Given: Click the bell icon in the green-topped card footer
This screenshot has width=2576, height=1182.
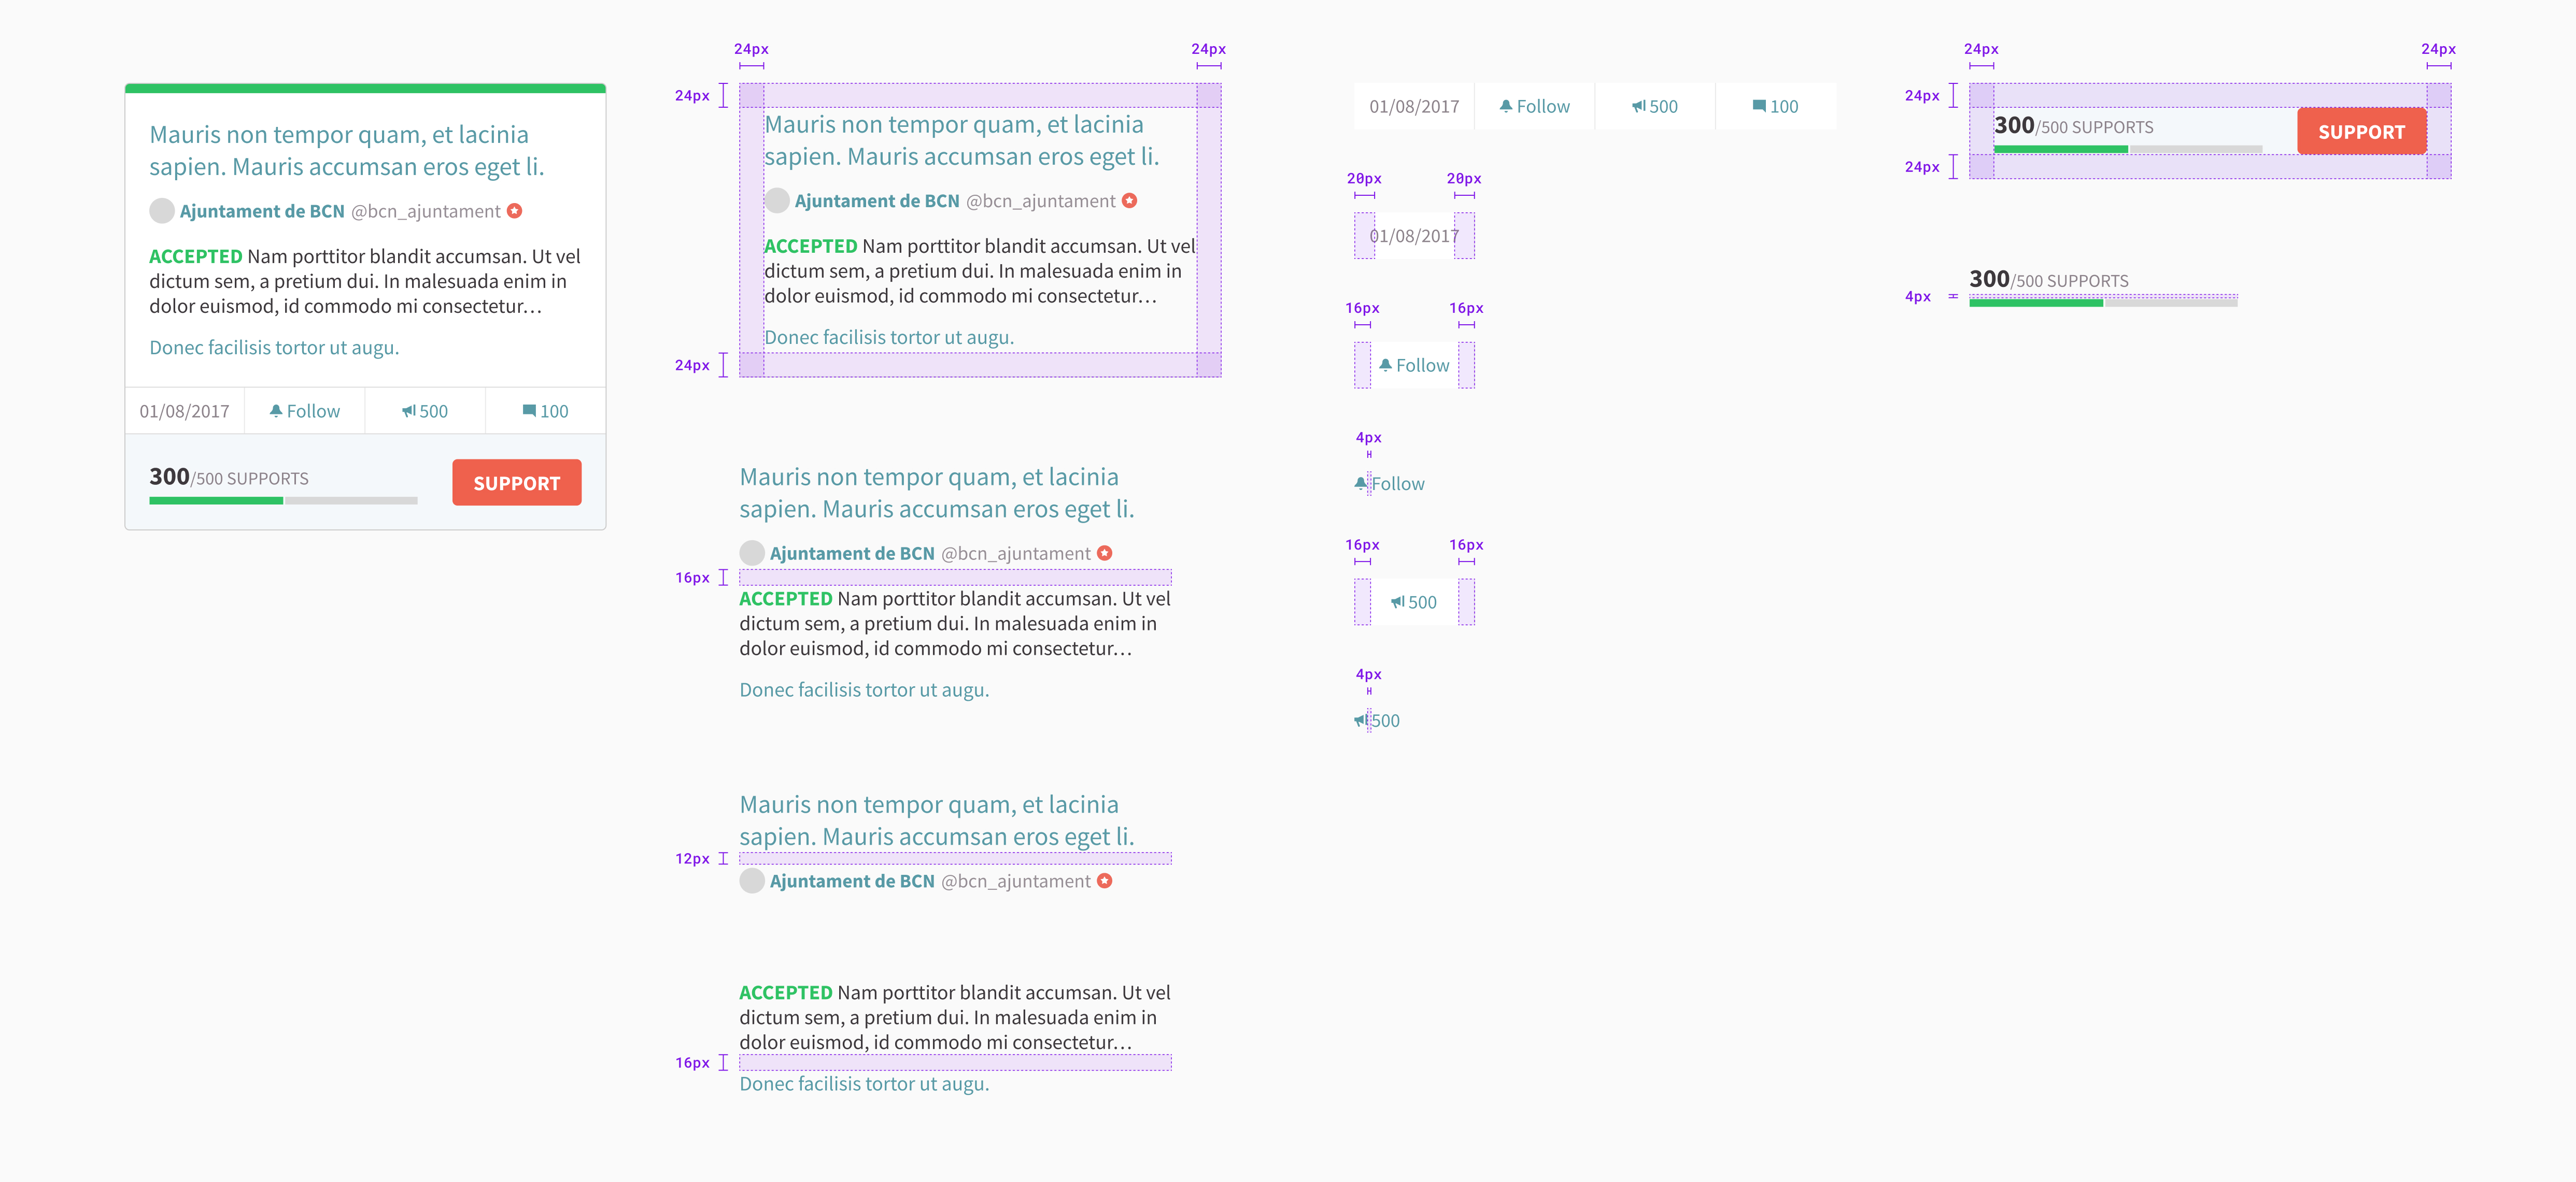Looking at the screenshot, I should tap(276, 411).
